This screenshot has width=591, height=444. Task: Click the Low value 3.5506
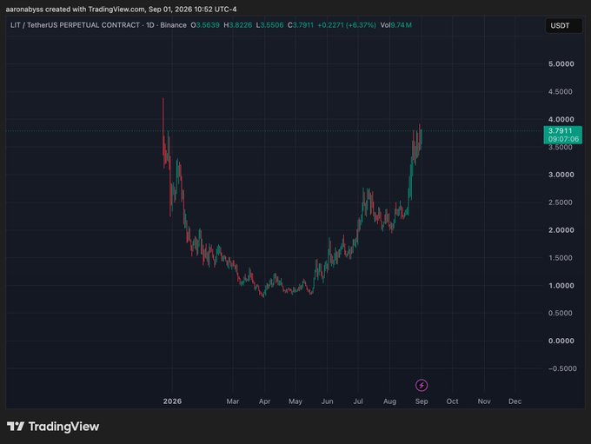(272, 25)
